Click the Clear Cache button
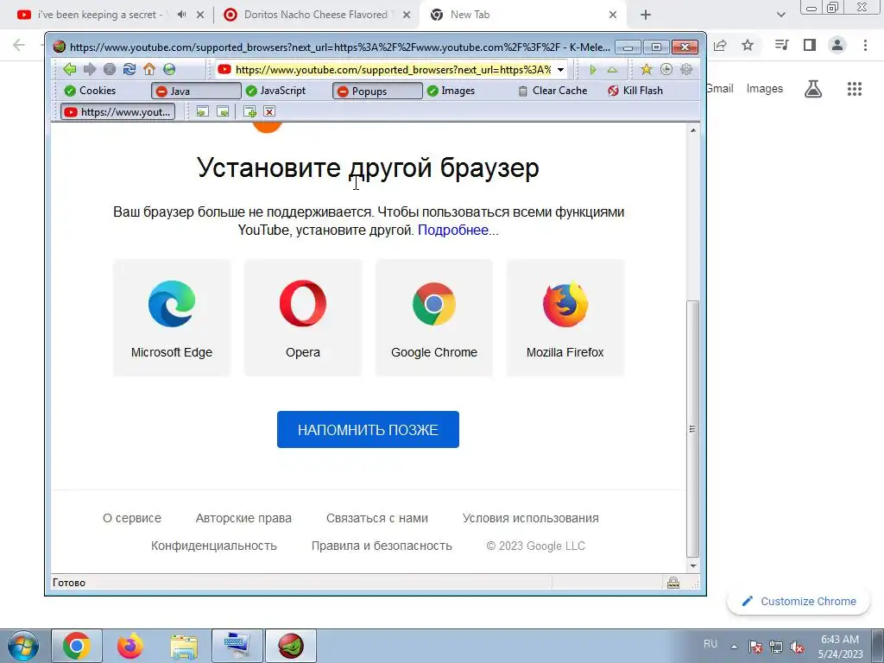This screenshot has height=663, width=884. (552, 91)
